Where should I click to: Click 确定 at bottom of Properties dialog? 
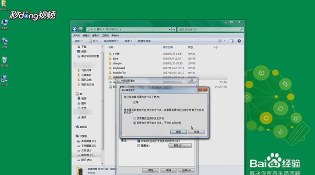(x=151, y=170)
